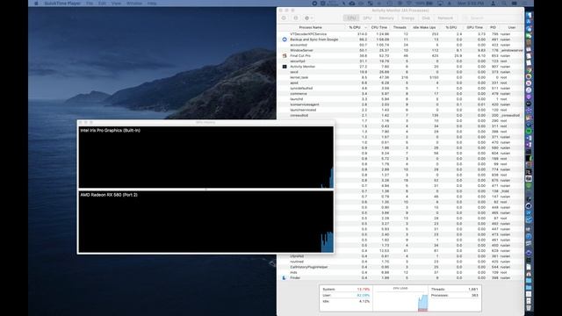
Task: Sort by % GPU column header
Action: tap(450, 27)
